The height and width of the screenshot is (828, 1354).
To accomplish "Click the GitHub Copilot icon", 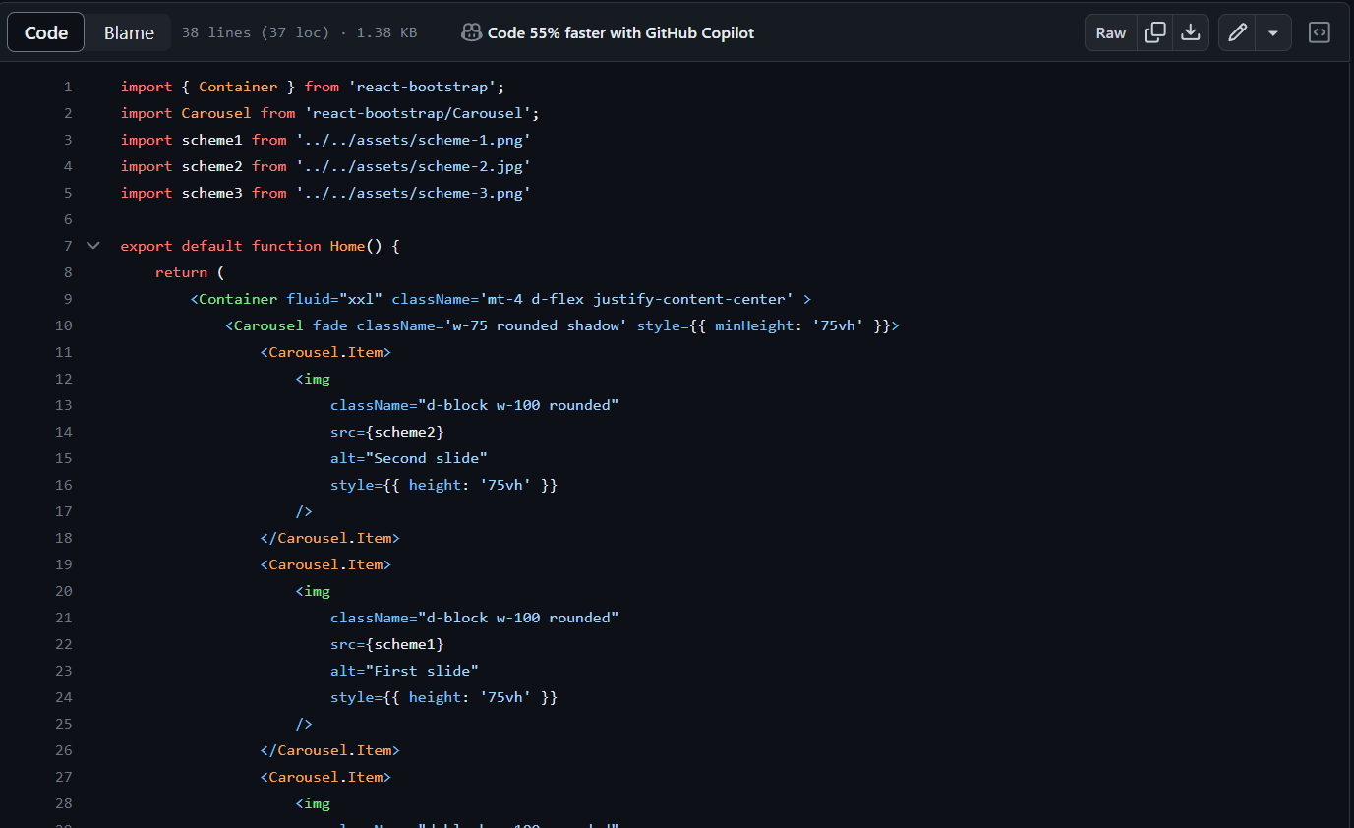I will coord(471,32).
